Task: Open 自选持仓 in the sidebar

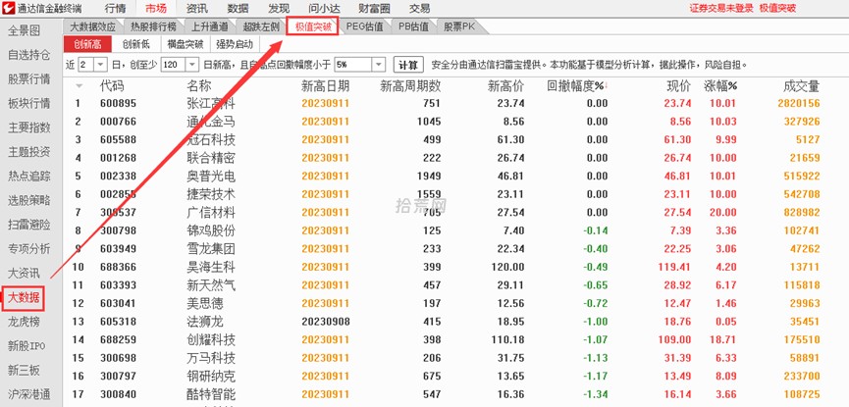Action: click(x=29, y=55)
